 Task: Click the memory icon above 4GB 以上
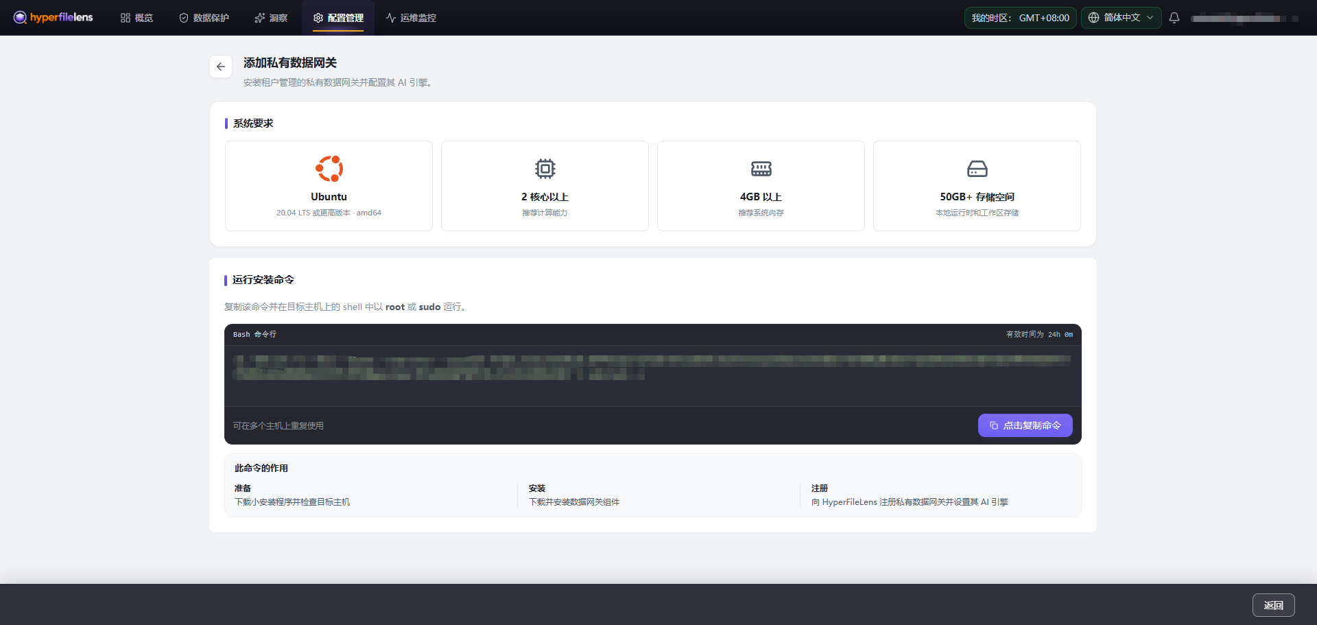pos(761,169)
